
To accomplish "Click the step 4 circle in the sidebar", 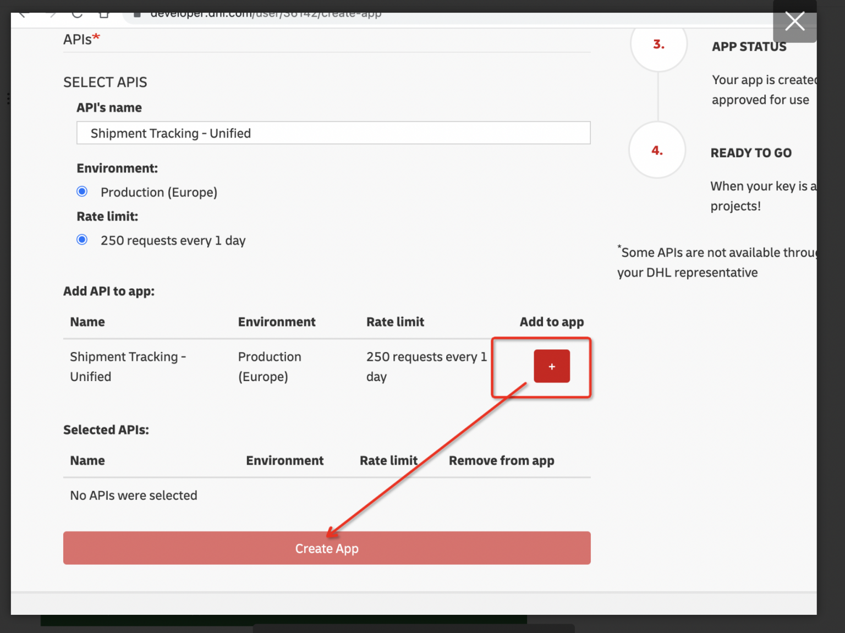I will coord(657,150).
